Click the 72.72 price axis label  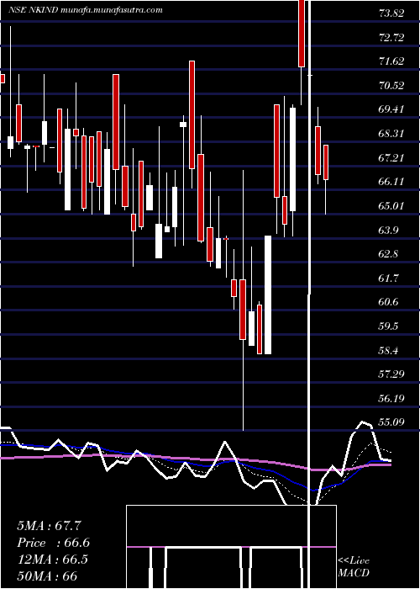pyautogui.click(x=391, y=38)
